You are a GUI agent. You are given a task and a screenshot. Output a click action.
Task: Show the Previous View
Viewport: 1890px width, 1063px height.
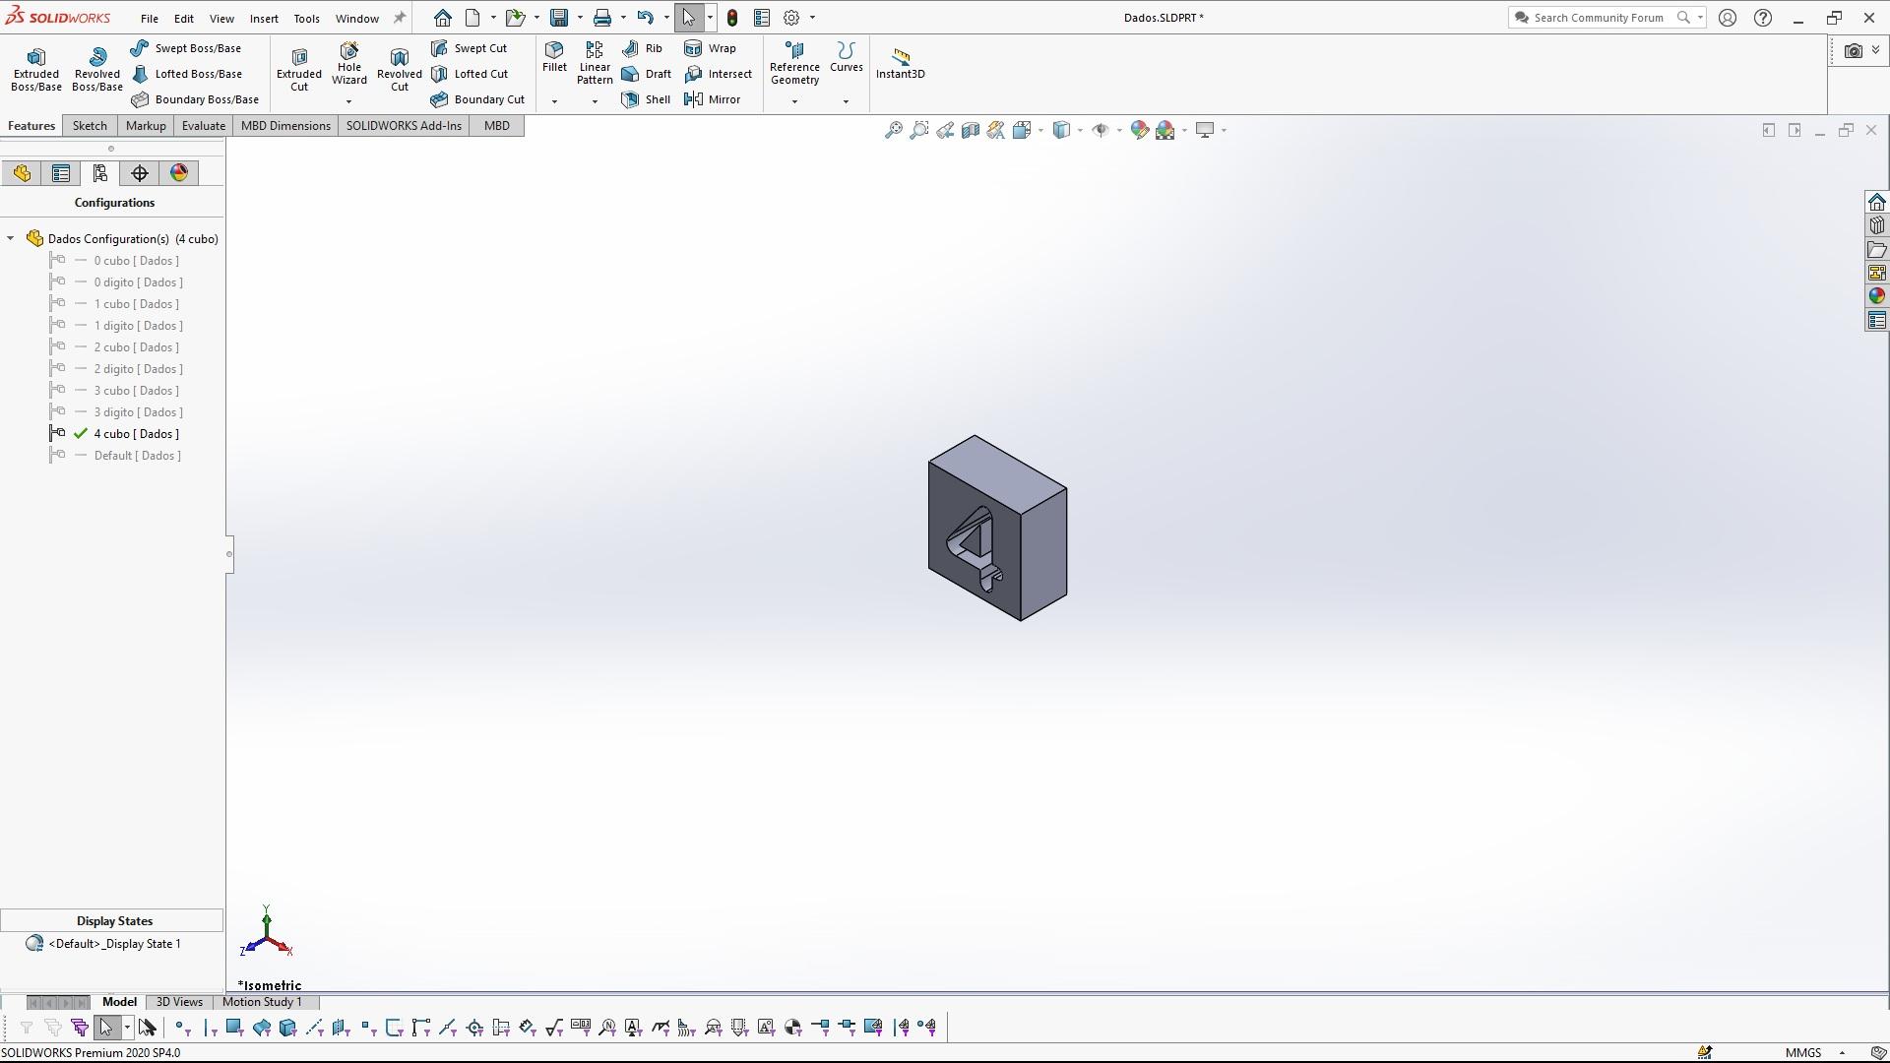pyautogui.click(x=945, y=130)
